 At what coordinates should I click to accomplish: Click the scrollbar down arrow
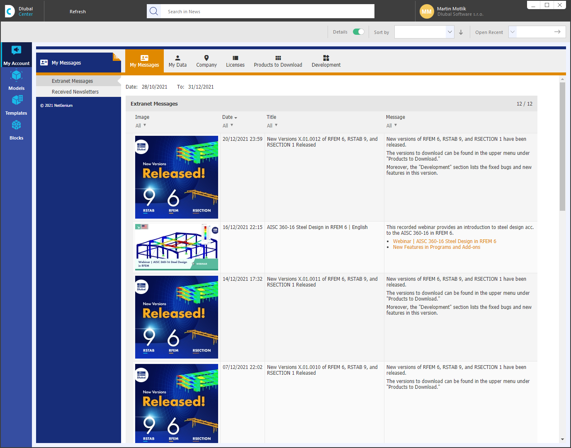coord(562,439)
